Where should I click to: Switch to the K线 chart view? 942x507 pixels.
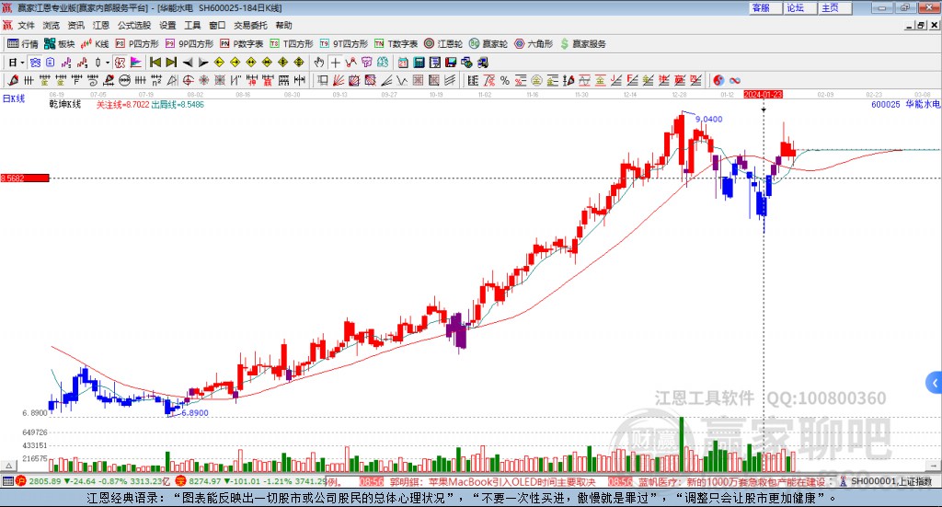pos(95,44)
